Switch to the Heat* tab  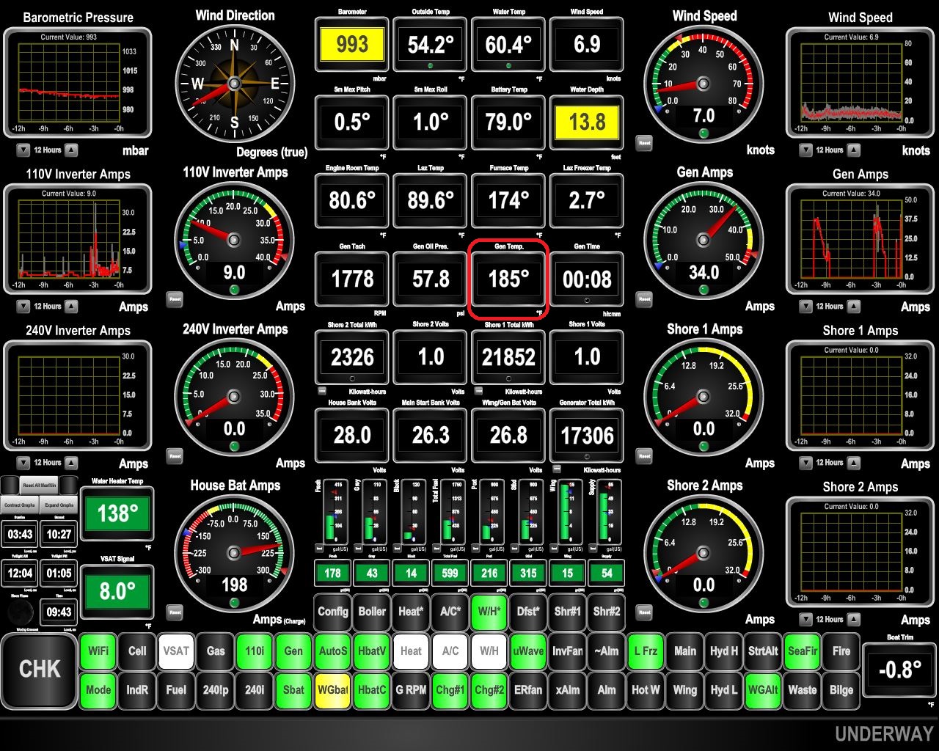click(411, 612)
